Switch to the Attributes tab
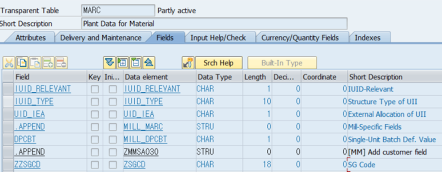Image resolution: width=442 pixels, height=172 pixels. (30, 38)
